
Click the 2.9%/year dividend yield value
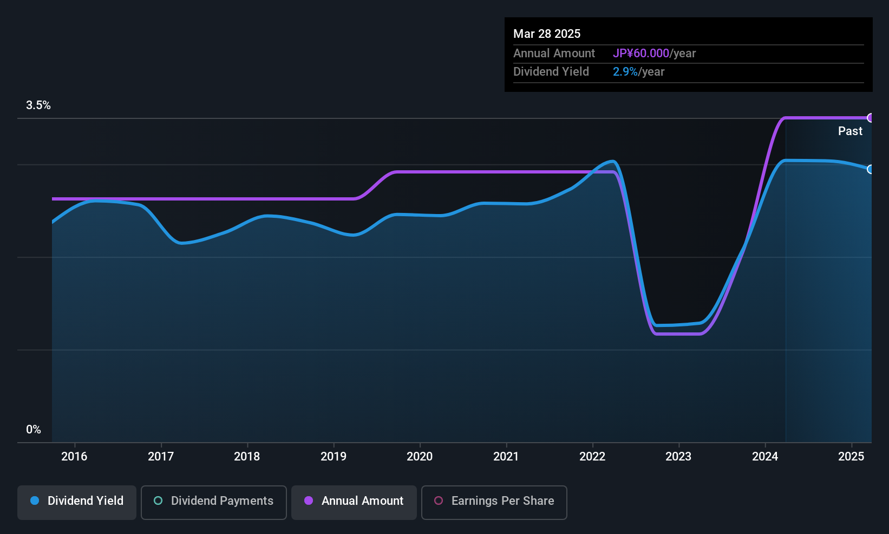[x=638, y=72]
